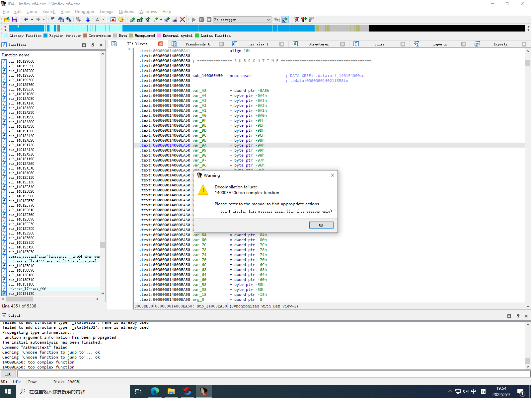Close the Warning dialog with X
Screen dimensions: 531x398
[332, 175]
